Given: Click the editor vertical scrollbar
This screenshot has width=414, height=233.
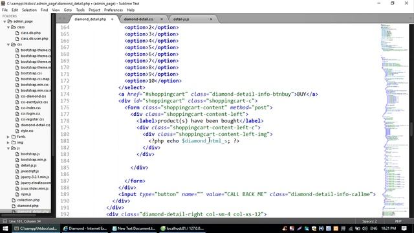Looking at the screenshot, I should click(x=411, y=129).
